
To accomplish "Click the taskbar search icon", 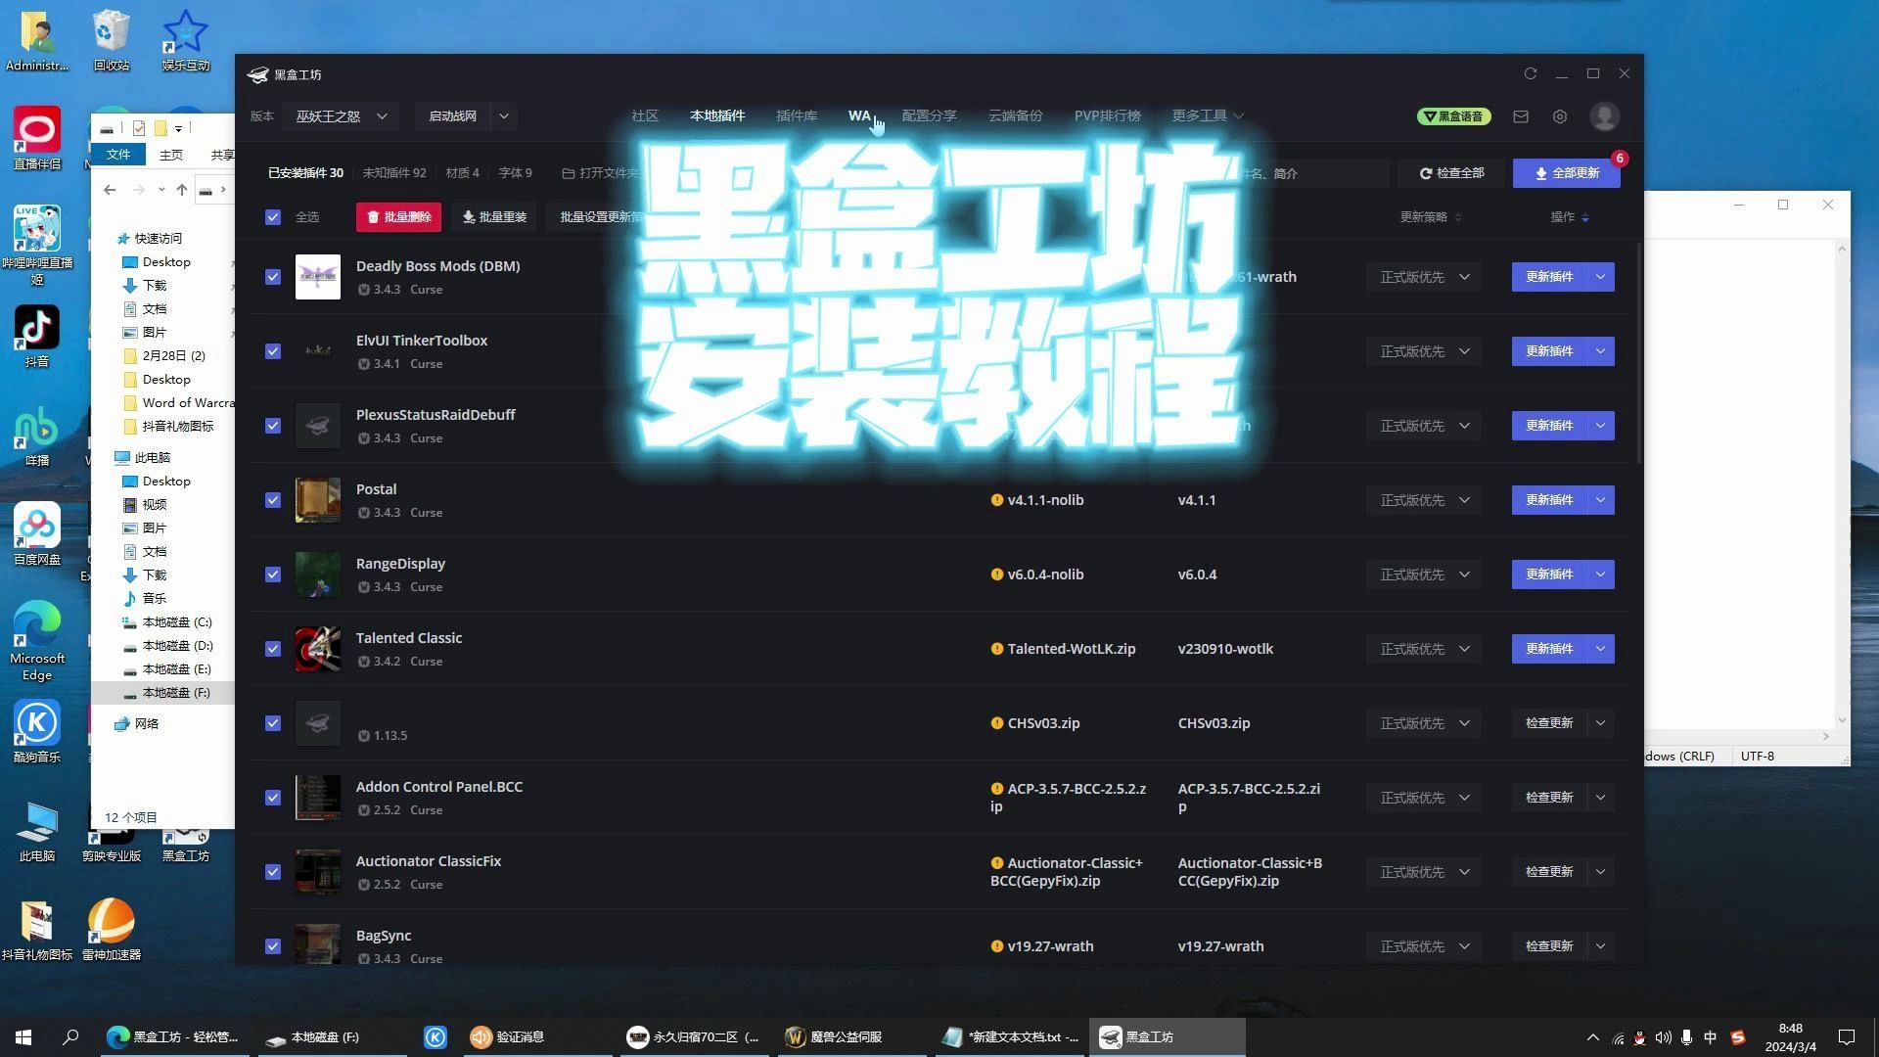I will coord(70,1036).
